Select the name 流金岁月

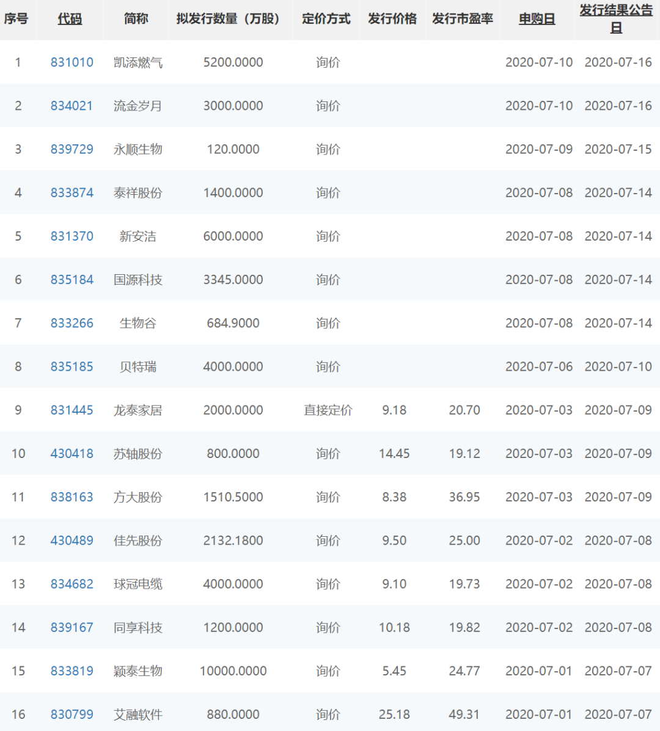click(138, 106)
